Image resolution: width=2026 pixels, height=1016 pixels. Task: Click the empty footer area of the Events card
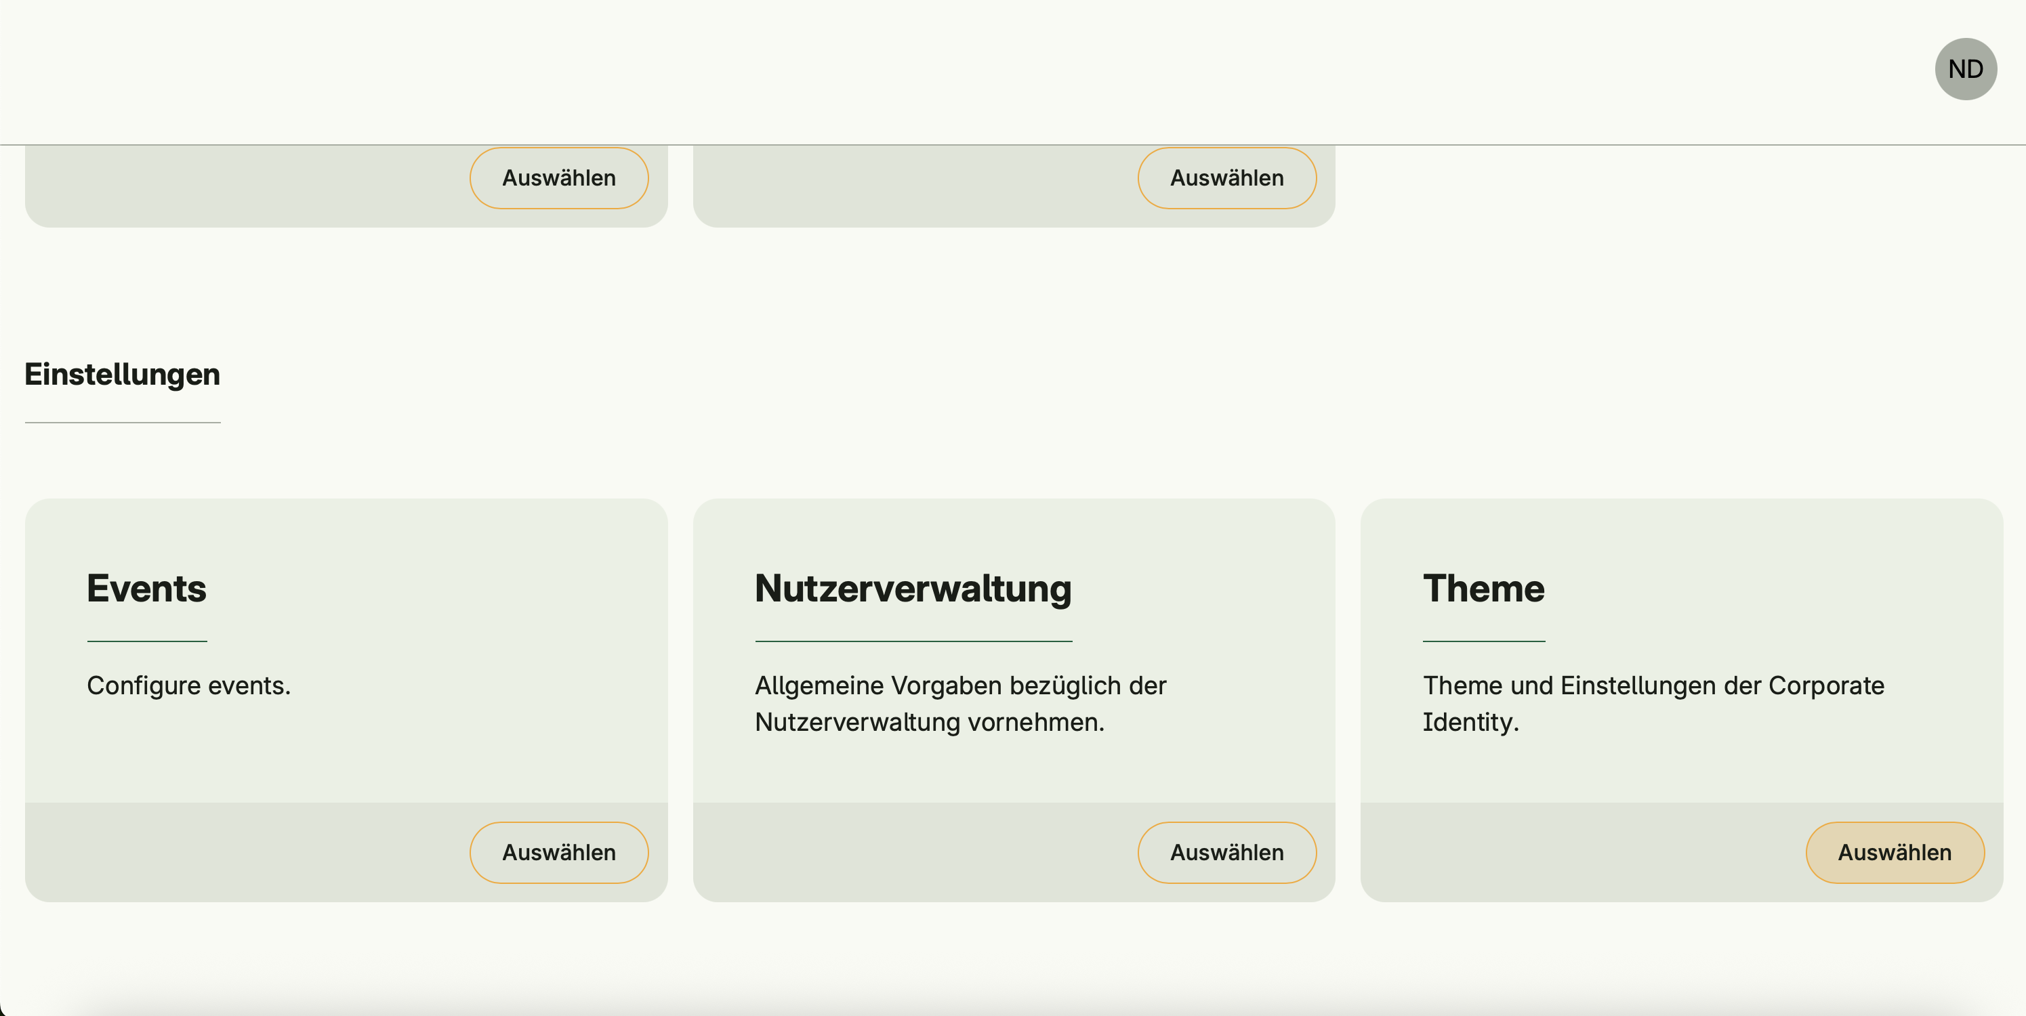click(236, 853)
